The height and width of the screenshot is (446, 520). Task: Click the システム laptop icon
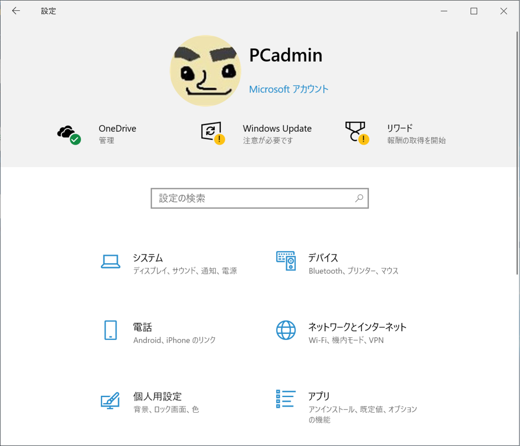(x=110, y=261)
